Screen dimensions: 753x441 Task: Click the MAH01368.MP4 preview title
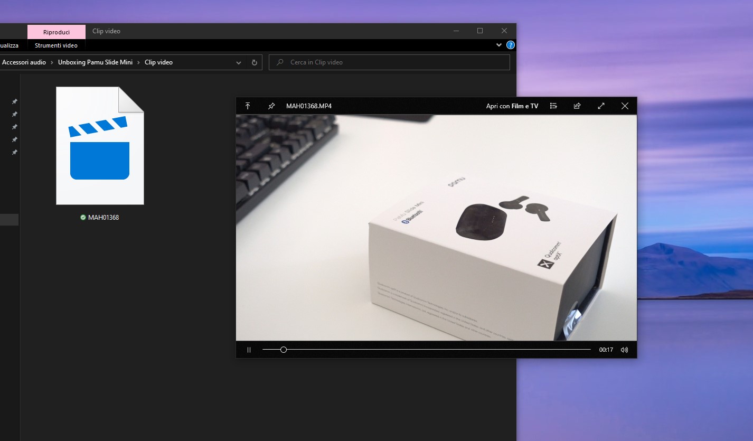tap(309, 106)
